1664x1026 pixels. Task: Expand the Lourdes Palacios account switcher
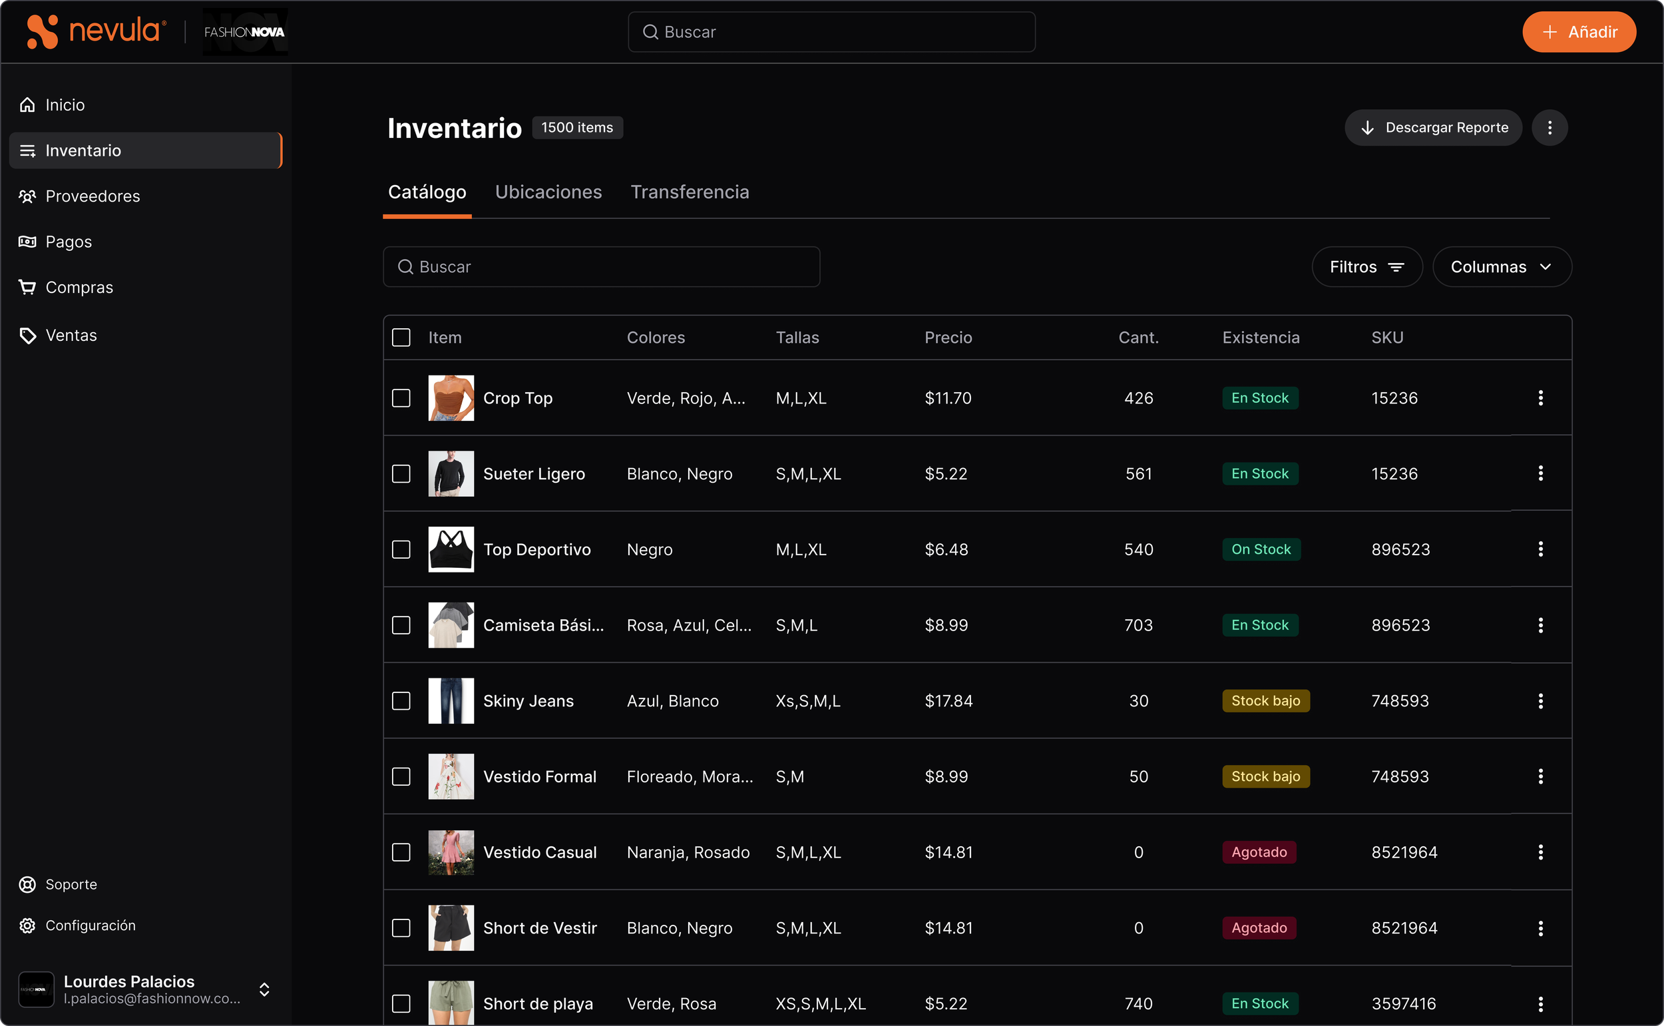(x=264, y=989)
